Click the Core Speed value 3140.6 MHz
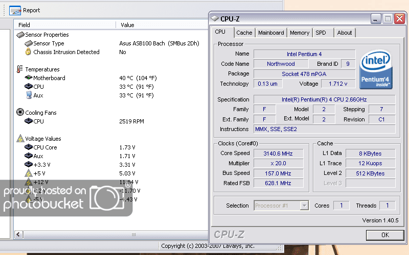Image resolution: width=409 pixels, height=255 pixels. (278, 154)
